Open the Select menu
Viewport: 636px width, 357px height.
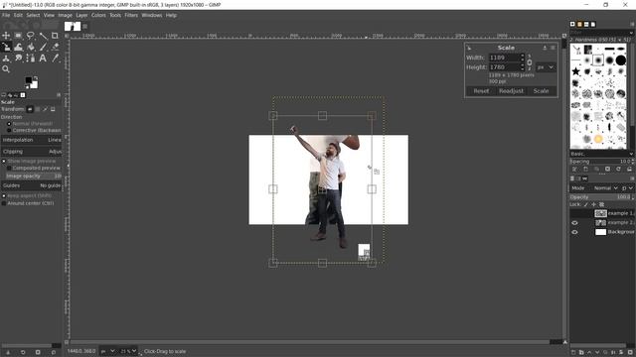pos(33,16)
